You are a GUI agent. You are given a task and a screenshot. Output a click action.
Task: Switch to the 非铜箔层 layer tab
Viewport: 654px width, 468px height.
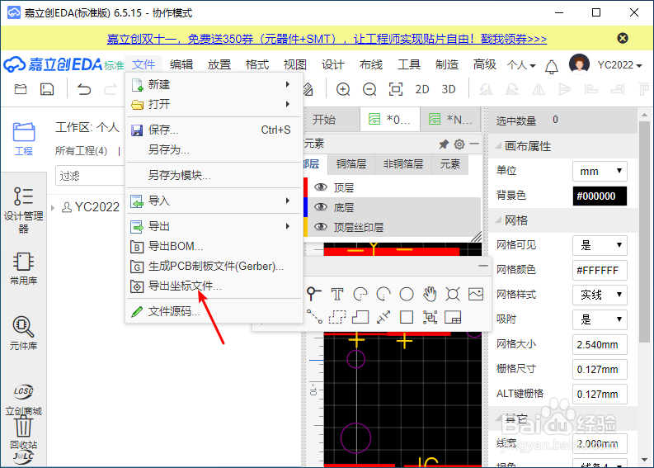tap(403, 164)
